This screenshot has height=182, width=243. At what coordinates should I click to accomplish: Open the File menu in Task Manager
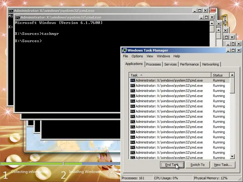[125, 56]
